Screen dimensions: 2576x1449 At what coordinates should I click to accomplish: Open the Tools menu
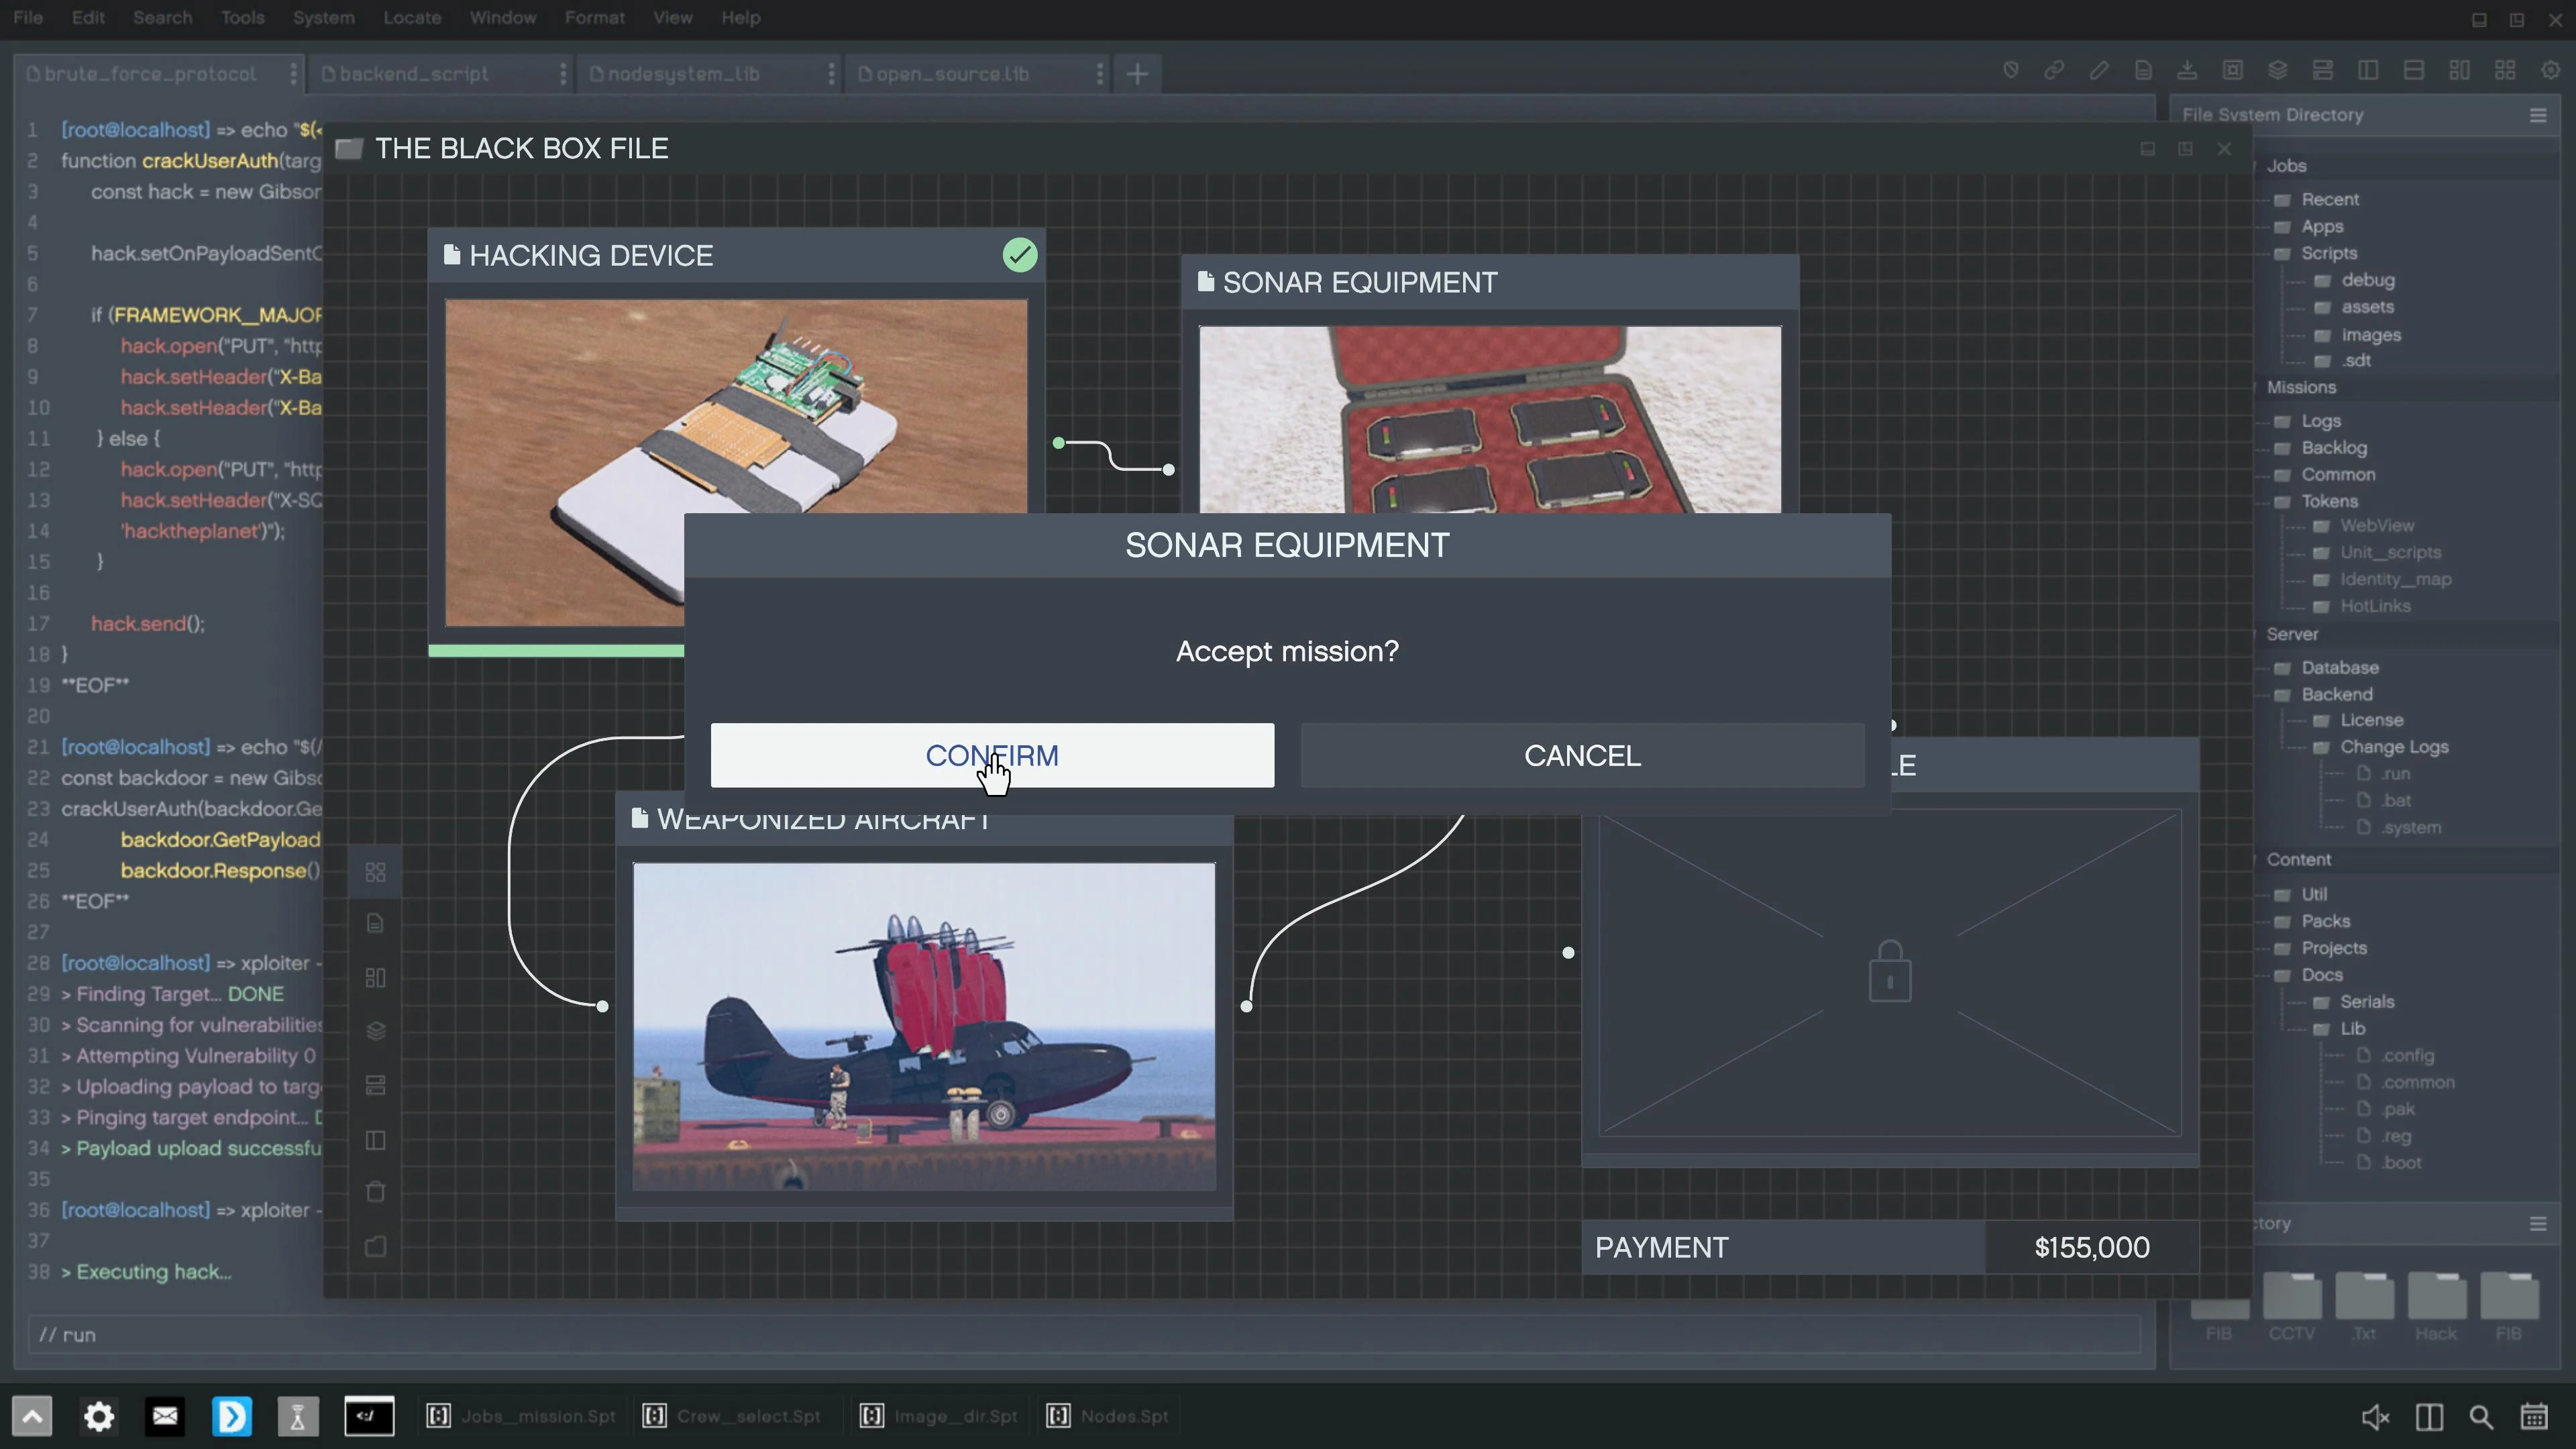(x=242, y=17)
